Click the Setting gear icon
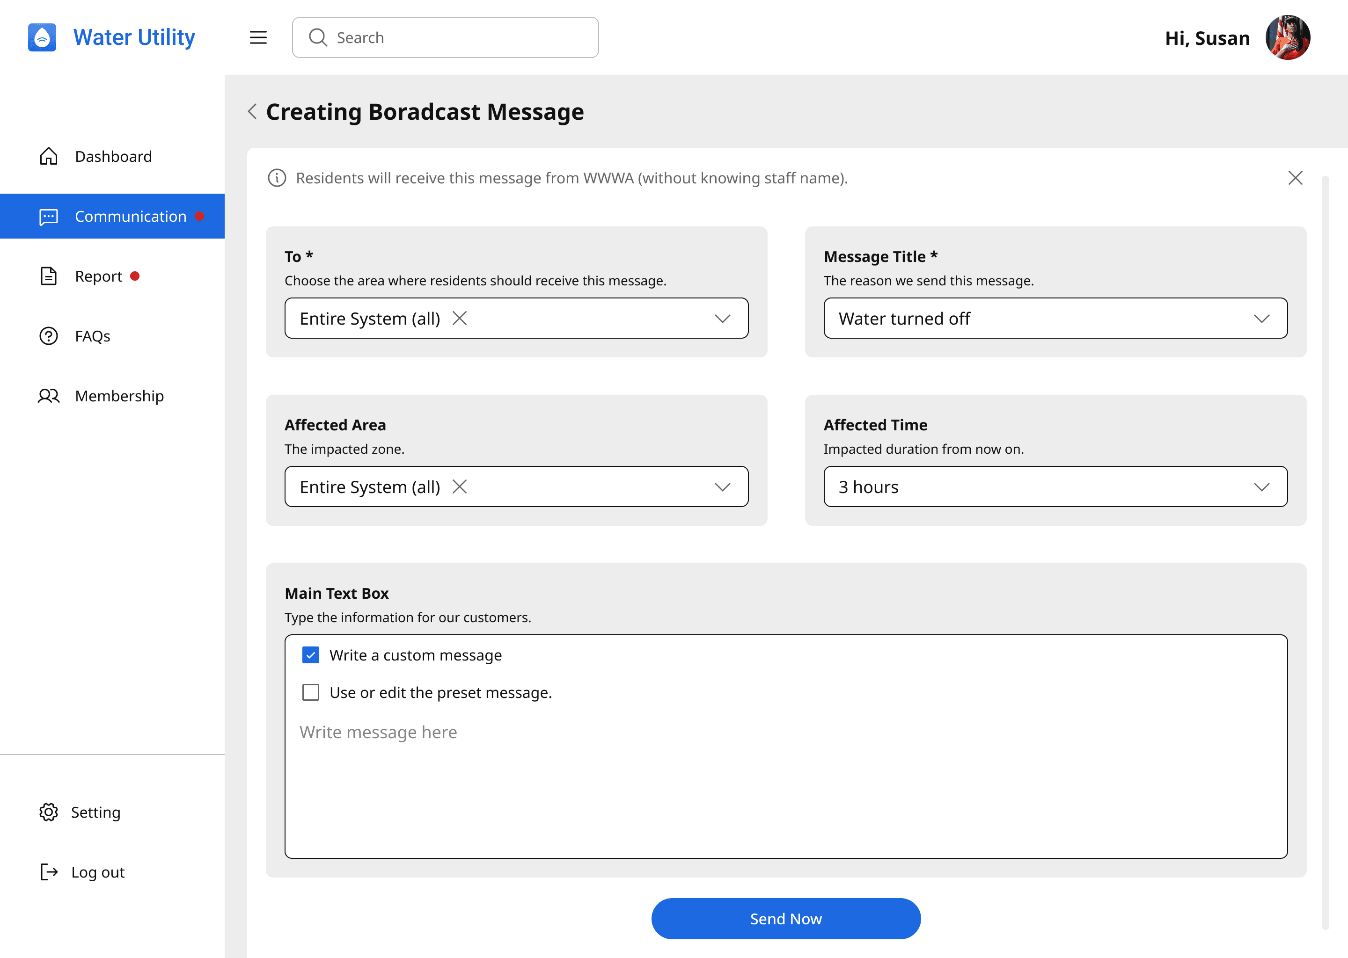 tap(48, 812)
